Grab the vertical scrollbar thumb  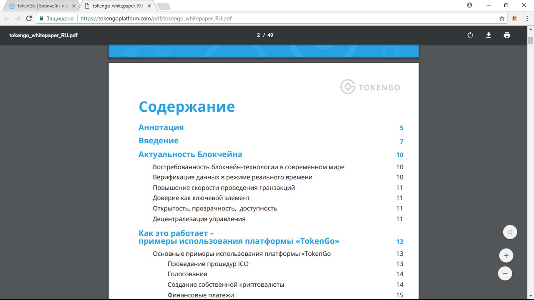tap(531, 40)
